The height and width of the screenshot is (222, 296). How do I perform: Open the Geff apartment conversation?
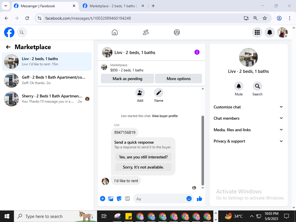pos(47,80)
